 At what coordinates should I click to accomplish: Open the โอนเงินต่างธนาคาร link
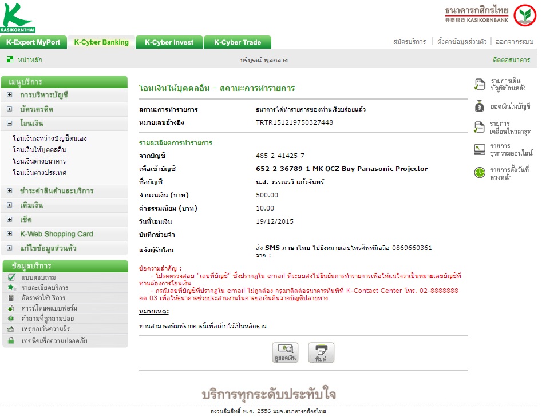tap(39, 161)
